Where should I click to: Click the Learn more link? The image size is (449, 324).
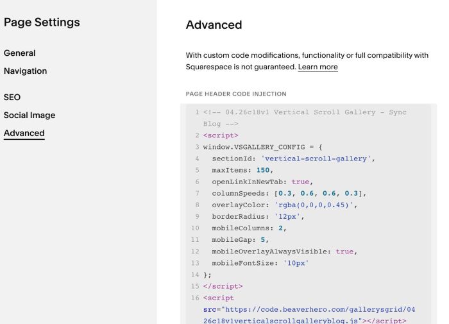[x=318, y=67]
